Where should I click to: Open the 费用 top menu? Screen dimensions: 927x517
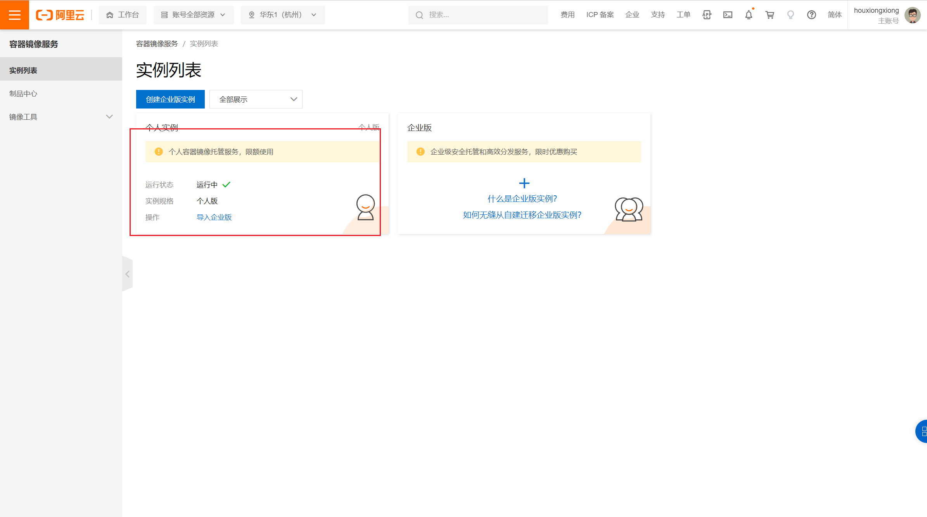567,15
